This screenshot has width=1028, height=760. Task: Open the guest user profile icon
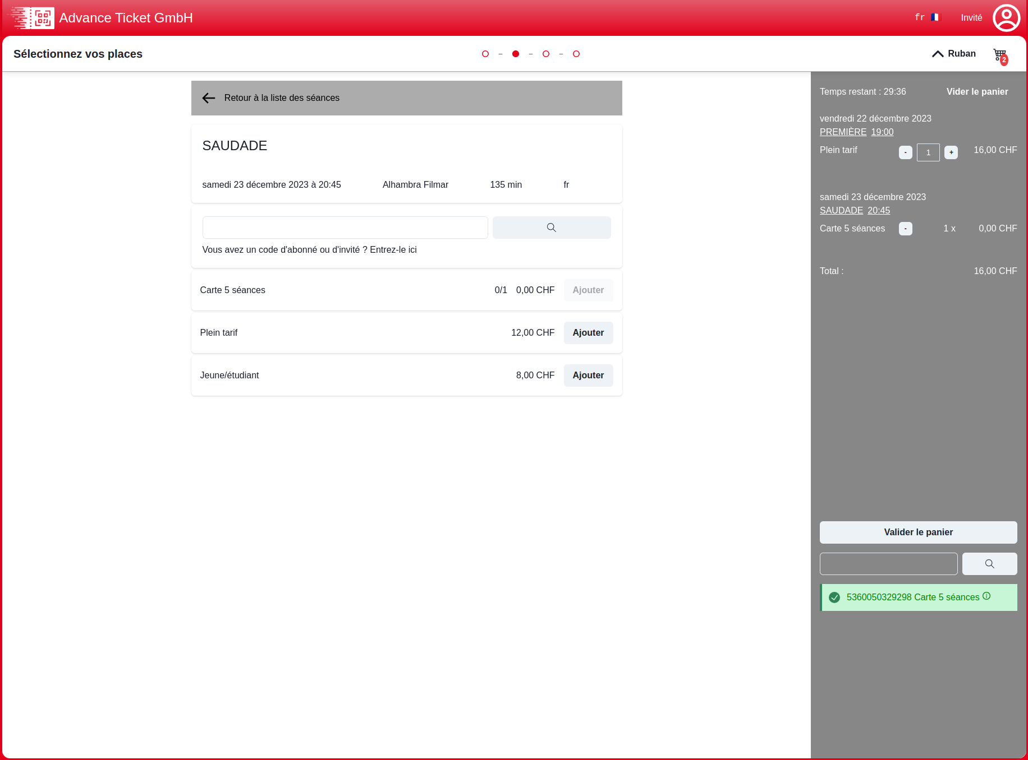tap(1006, 18)
